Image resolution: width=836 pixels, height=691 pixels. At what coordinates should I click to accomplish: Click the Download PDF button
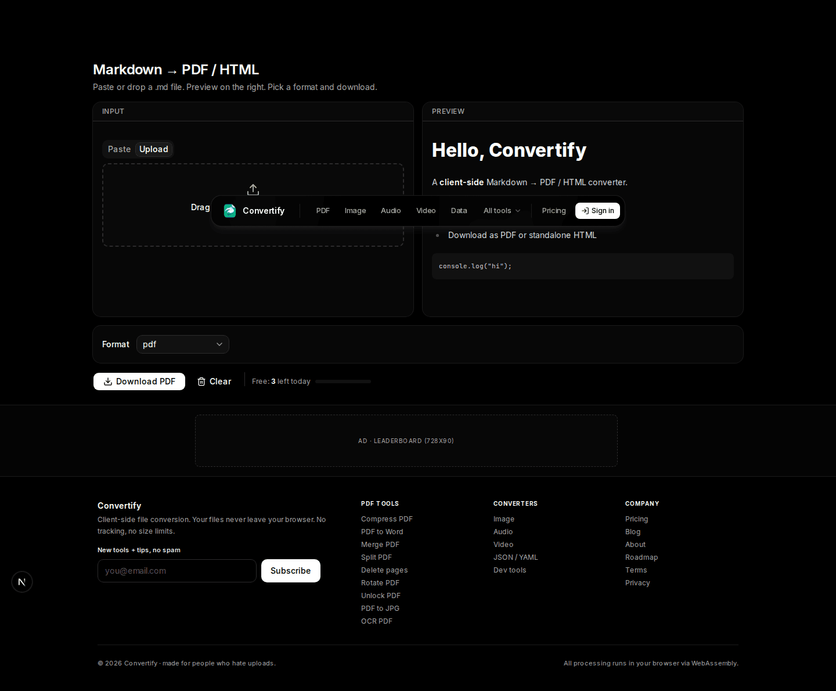pos(139,382)
